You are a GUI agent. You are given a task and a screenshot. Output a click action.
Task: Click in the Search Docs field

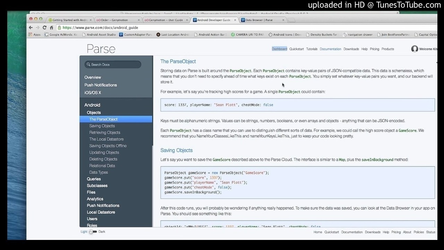coord(113,65)
